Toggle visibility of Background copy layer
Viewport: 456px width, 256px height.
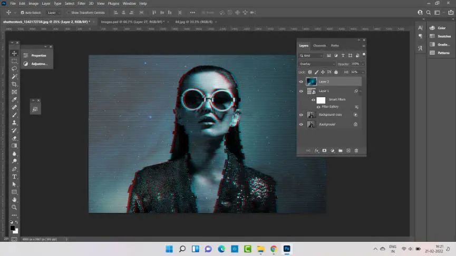[x=302, y=115]
